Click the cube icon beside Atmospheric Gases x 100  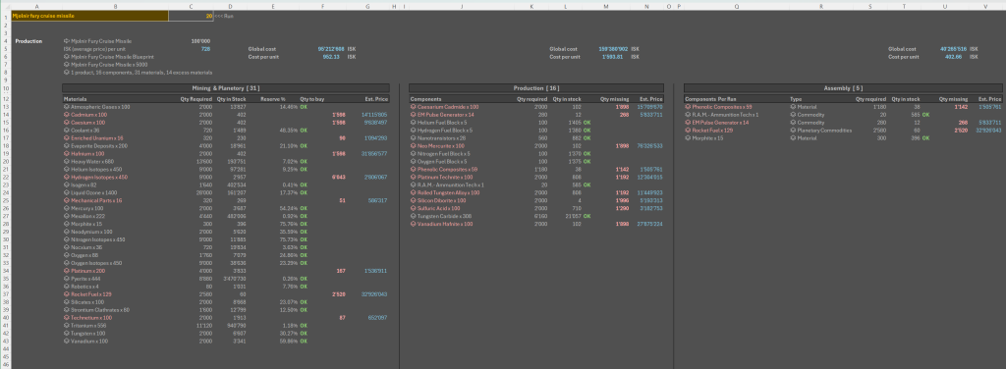[x=67, y=107]
